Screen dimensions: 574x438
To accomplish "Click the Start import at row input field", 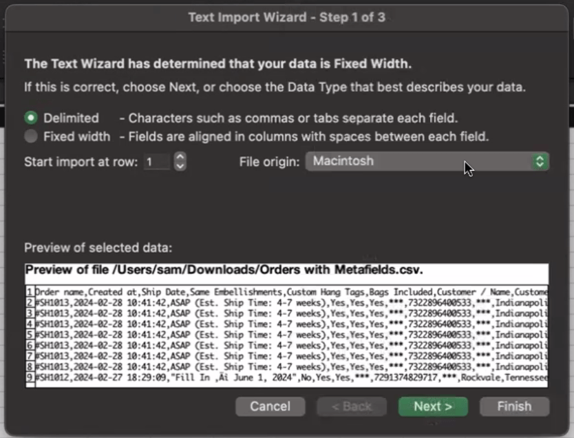I will (155, 161).
